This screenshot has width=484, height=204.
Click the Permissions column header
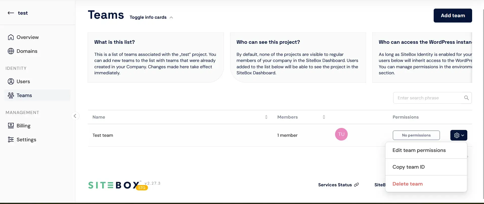click(x=406, y=117)
